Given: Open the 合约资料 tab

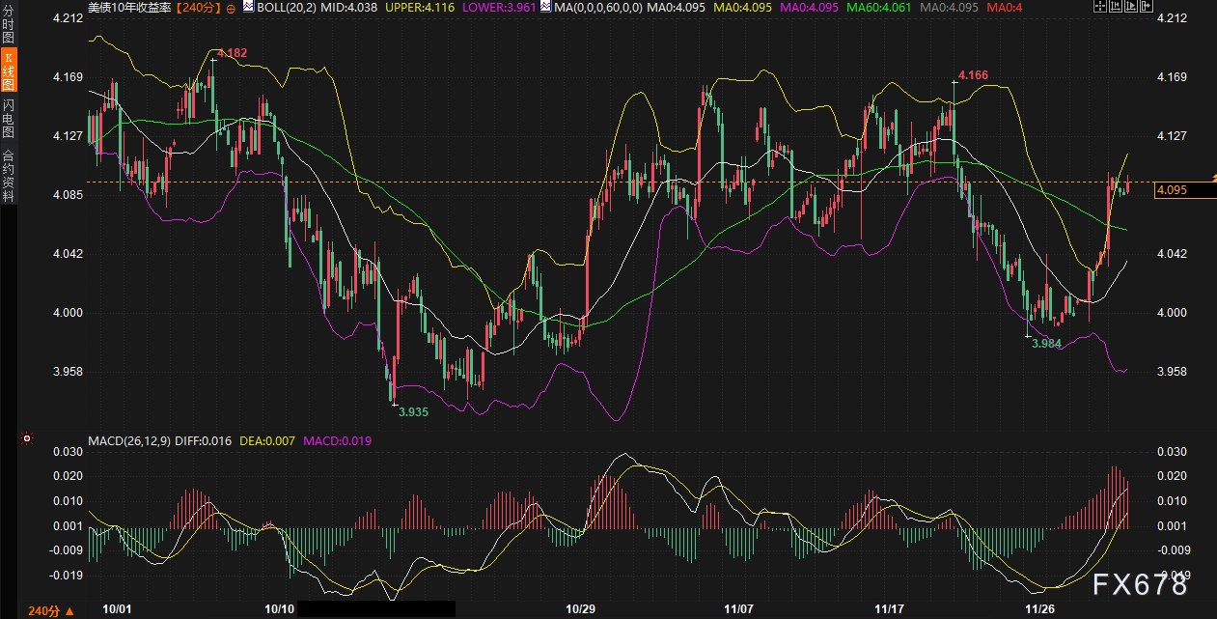Looking at the screenshot, I should [x=8, y=174].
